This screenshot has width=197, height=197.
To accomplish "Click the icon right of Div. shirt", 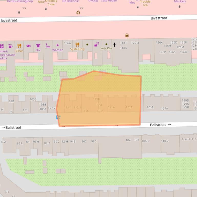I will (x=48, y=46).
